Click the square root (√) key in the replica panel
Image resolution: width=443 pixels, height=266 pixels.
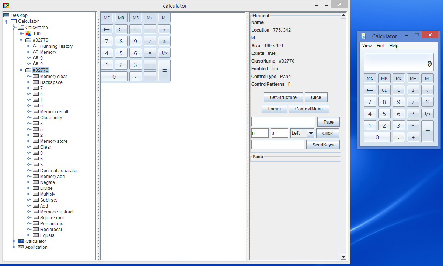(x=164, y=29)
